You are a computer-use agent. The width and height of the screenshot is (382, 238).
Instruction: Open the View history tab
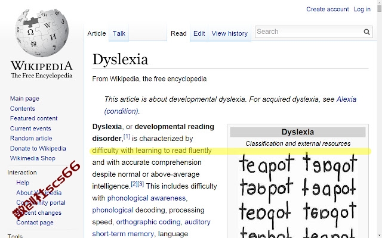[x=229, y=33]
